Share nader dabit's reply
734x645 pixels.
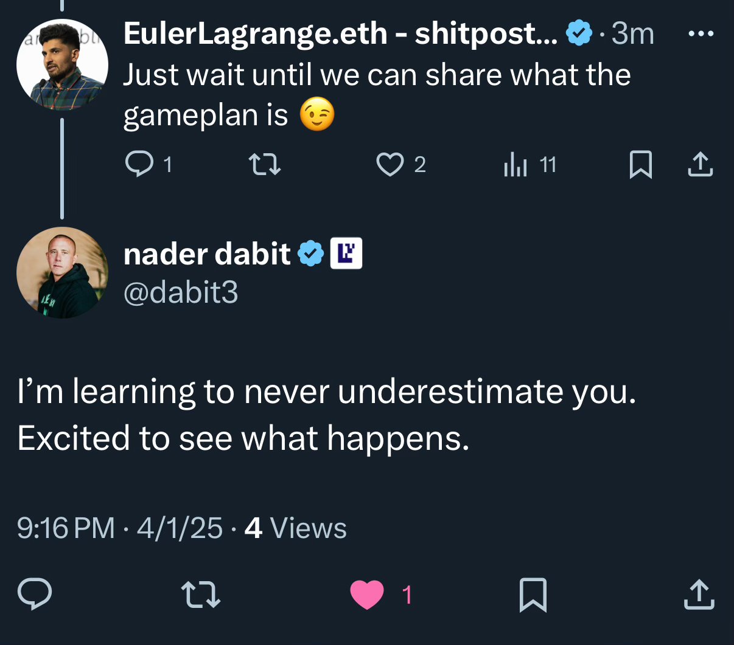point(699,595)
